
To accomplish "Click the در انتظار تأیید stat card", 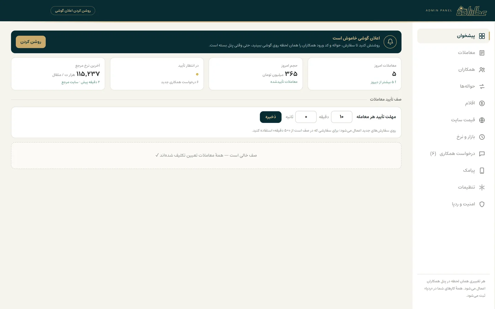I will coord(157,74).
